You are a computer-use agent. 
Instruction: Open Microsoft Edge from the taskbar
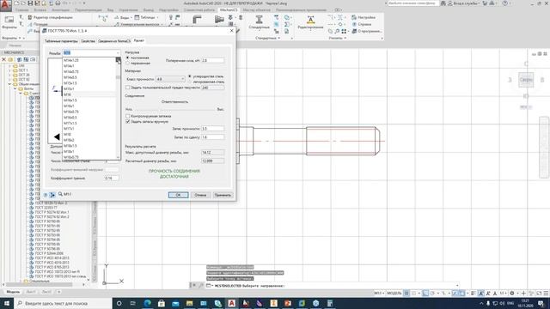147,303
